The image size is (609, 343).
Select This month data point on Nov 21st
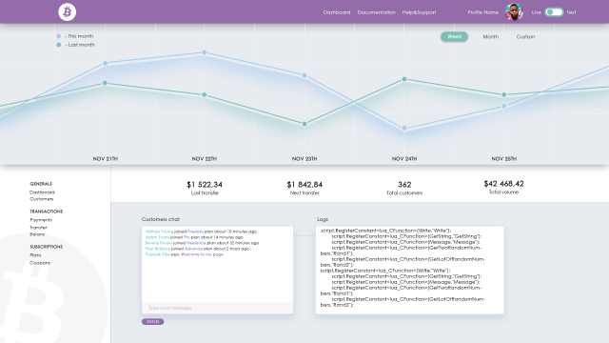tap(106, 63)
